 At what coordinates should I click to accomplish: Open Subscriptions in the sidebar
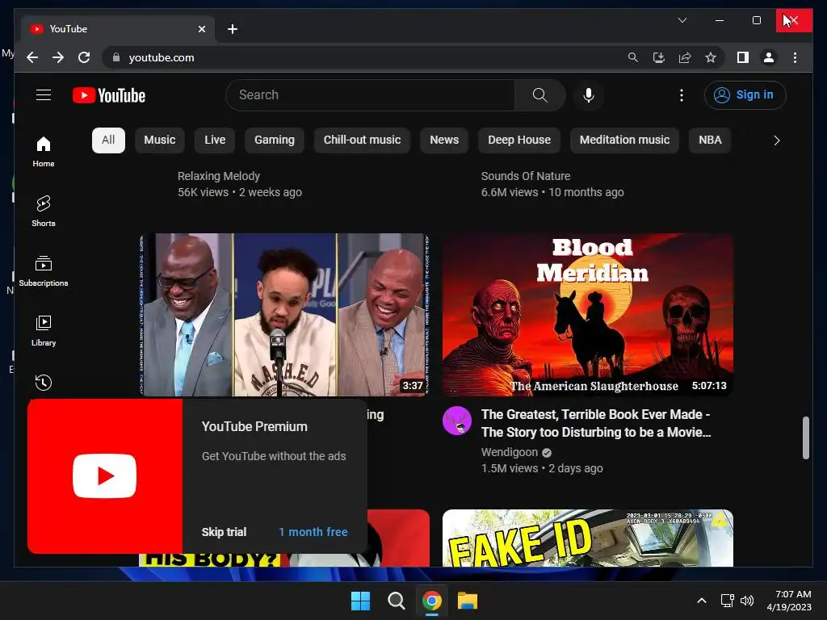pyautogui.click(x=44, y=270)
